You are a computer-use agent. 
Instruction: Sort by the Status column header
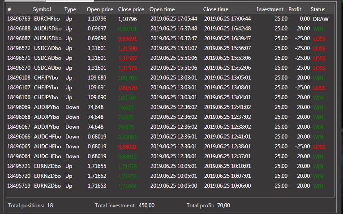[x=318, y=9]
